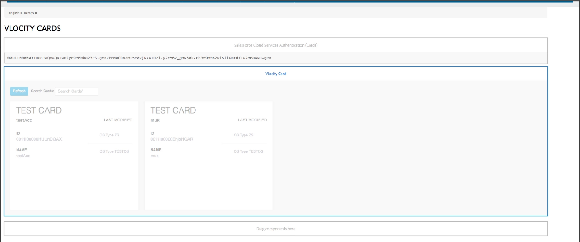This screenshot has width=580, height=242.
Task: Click the VLOCITY CARDS page heading
Action: pyautogui.click(x=32, y=29)
